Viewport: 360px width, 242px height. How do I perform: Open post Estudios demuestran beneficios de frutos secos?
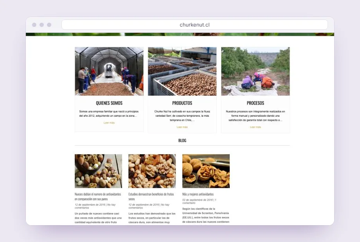151,196
